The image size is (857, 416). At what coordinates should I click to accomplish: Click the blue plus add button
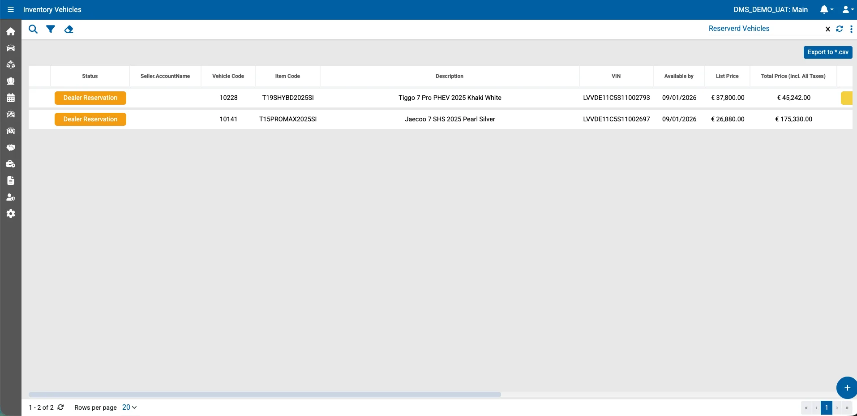[847, 388]
